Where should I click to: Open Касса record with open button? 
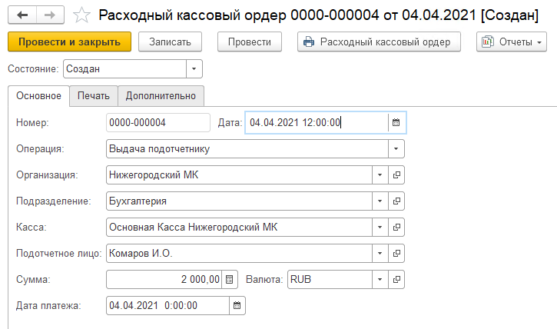(396, 228)
